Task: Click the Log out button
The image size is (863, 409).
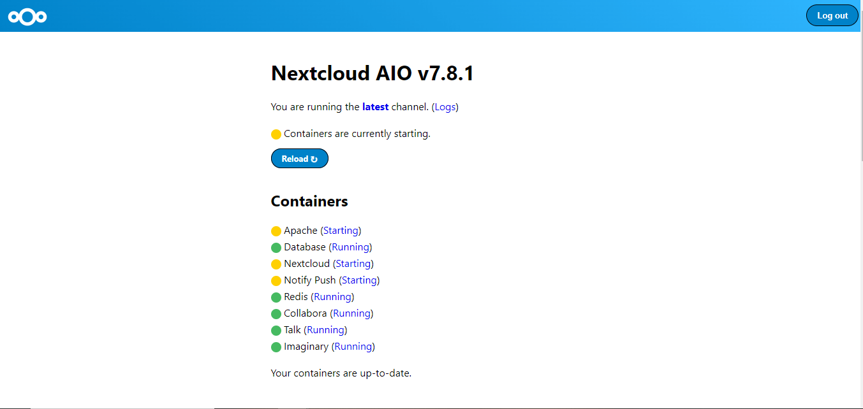Action: coord(832,15)
